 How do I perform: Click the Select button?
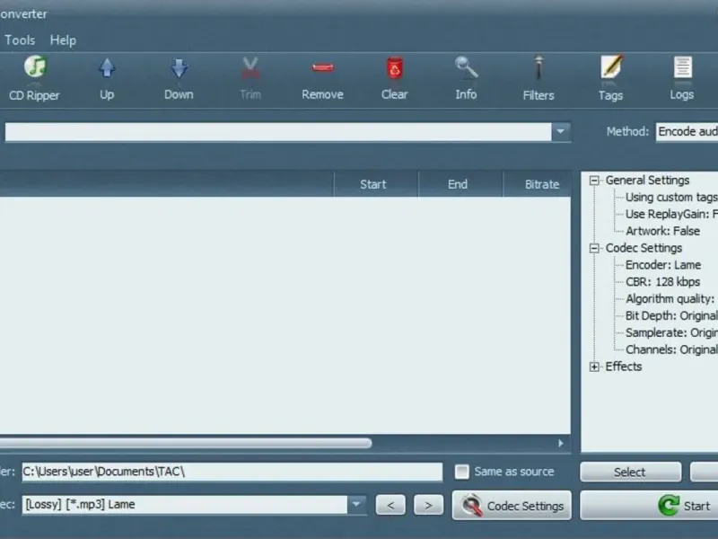(630, 473)
